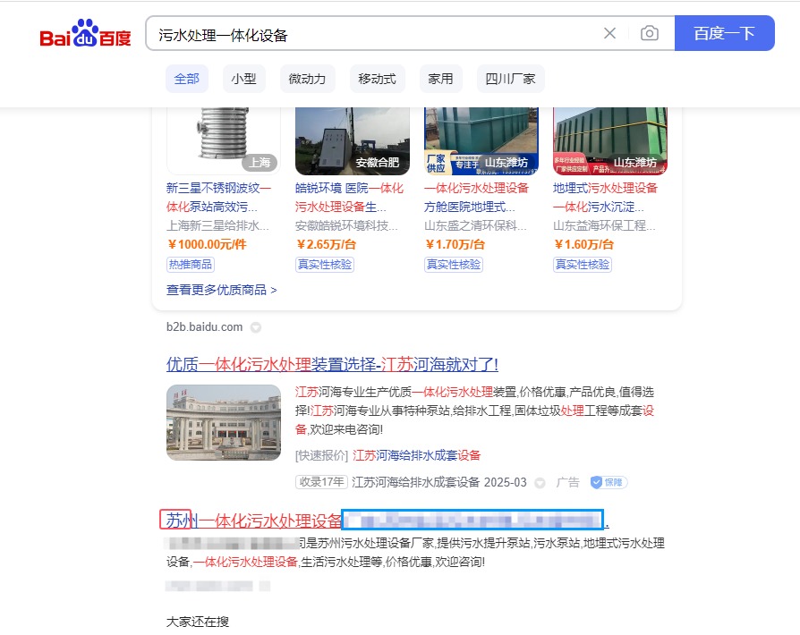Switch to the 小型 filter tab

click(x=243, y=79)
